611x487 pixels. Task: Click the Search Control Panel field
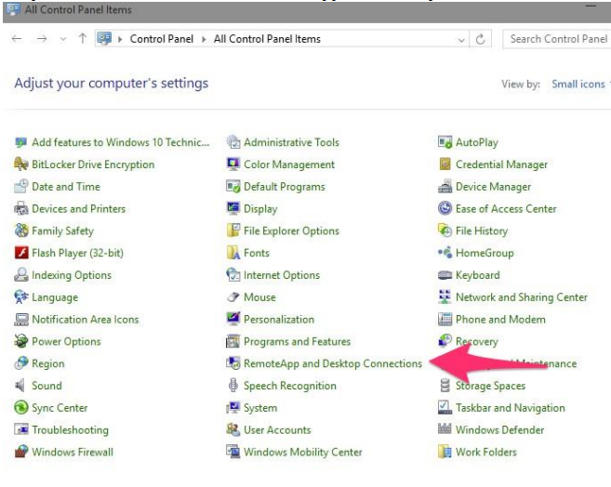[556, 39]
